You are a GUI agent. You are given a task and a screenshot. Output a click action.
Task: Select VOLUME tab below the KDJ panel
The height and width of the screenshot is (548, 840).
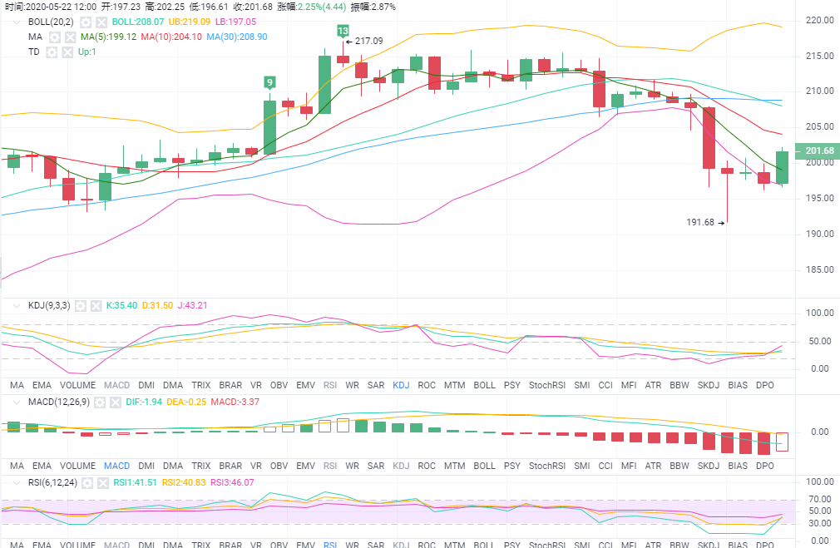pyautogui.click(x=79, y=386)
